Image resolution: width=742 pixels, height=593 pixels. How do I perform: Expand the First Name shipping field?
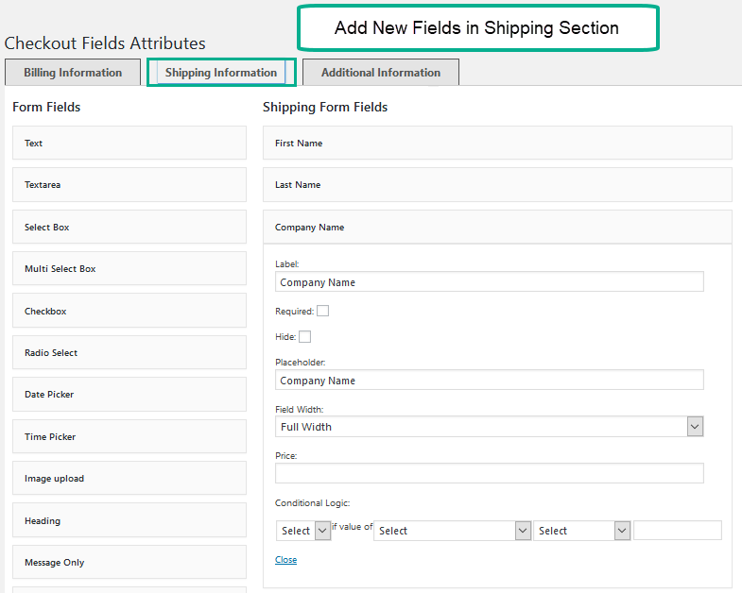coord(497,144)
